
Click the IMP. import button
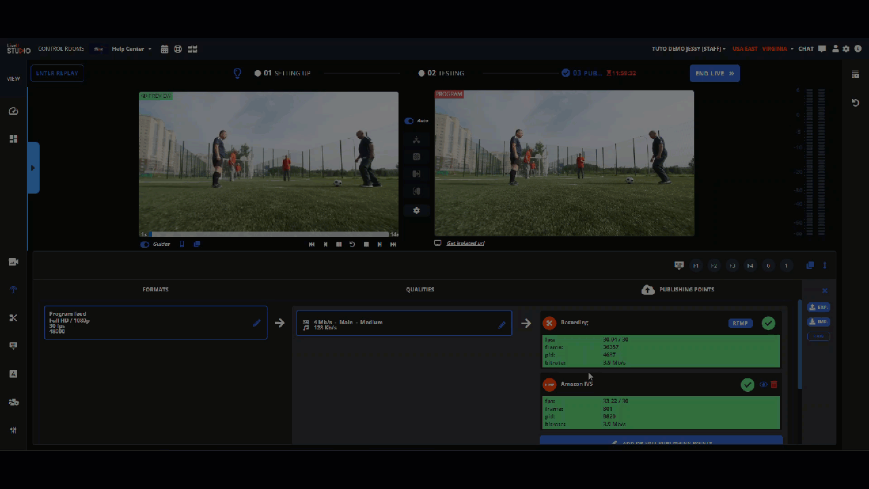pyautogui.click(x=818, y=322)
